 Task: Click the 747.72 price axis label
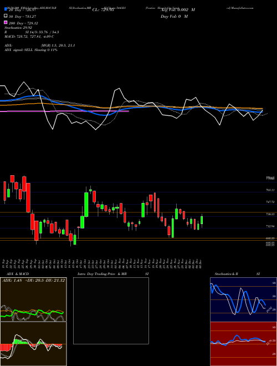click(270, 202)
